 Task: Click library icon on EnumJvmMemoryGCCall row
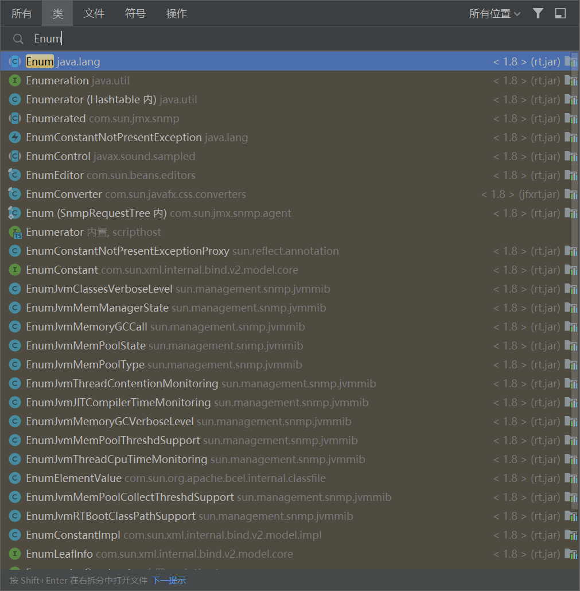[x=571, y=327]
